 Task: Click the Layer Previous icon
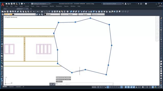point(39,14)
